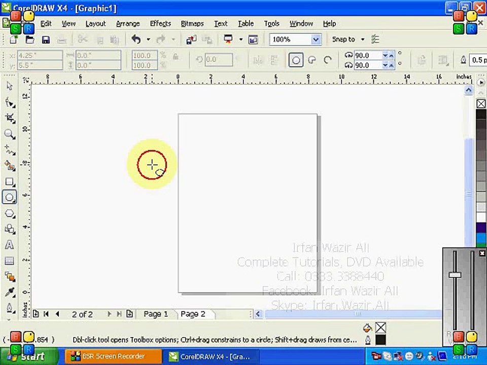
Task: Switch to the Page 2 tab
Action: tap(193, 314)
